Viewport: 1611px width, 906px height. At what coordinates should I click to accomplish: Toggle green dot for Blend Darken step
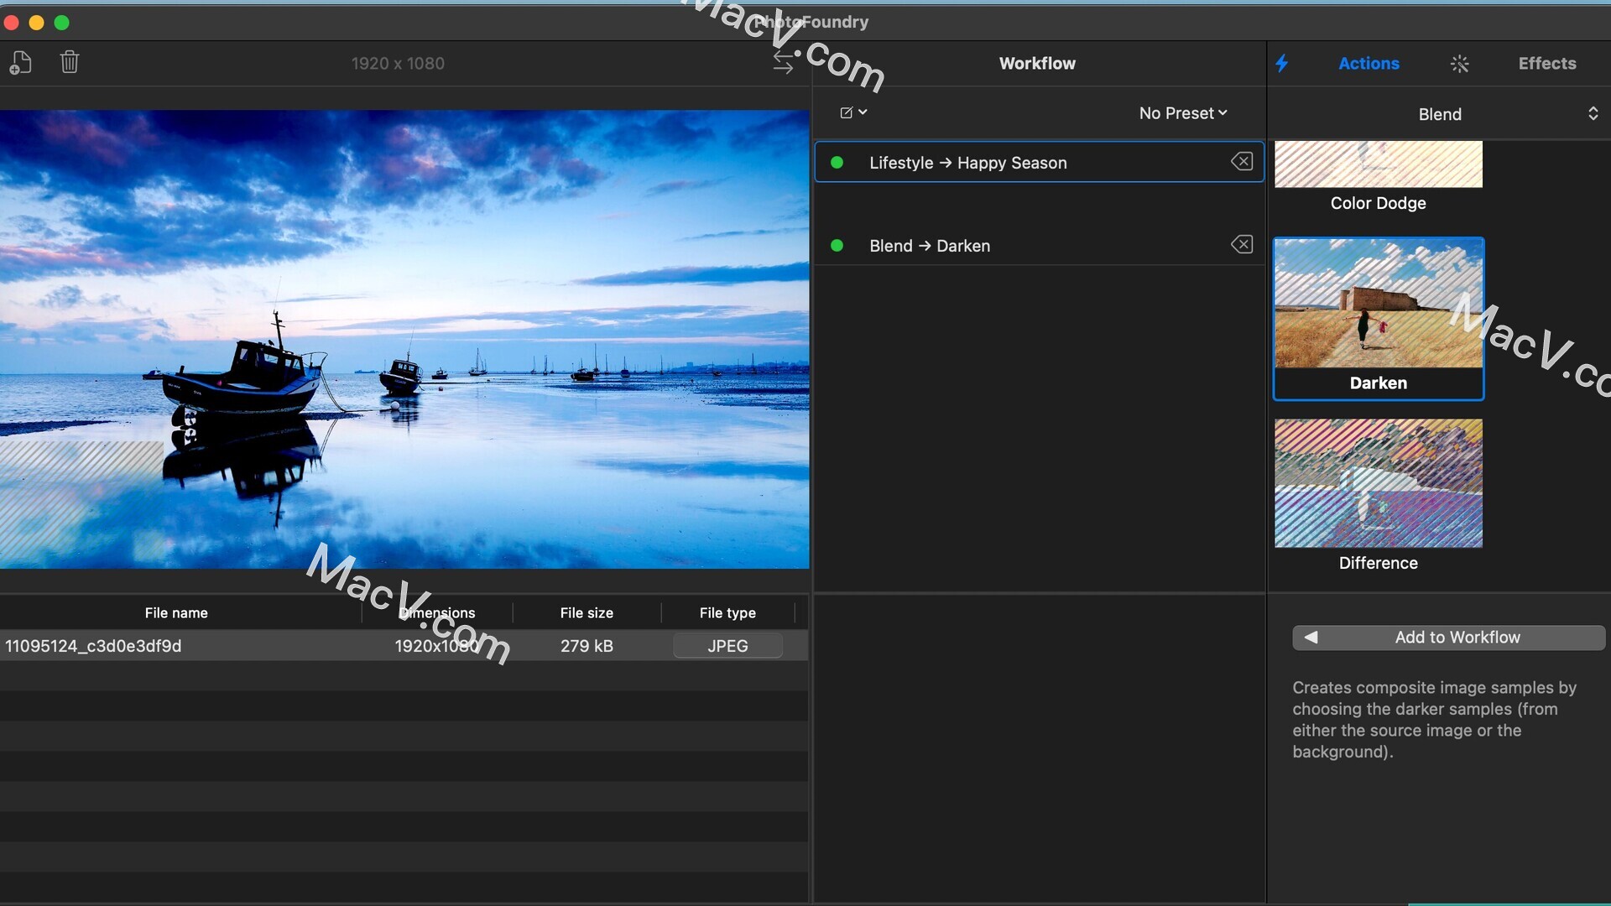tap(837, 246)
